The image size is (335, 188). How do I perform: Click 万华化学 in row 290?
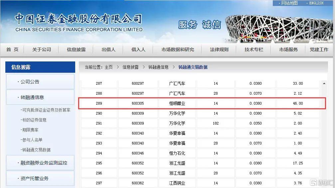click(x=177, y=113)
